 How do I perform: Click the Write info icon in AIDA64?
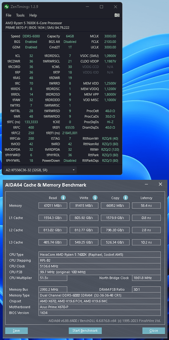pyautogui.click(x=95, y=198)
